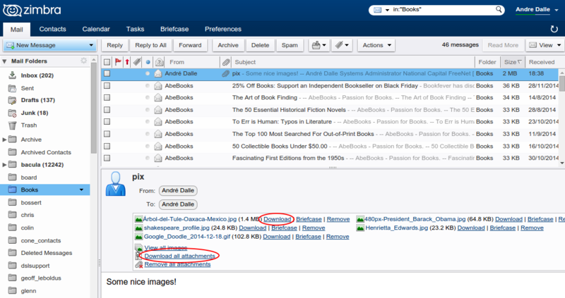Viewport: 565px width, 298px height.
Task: Open Andre Dalle account menu
Action: pos(537,10)
